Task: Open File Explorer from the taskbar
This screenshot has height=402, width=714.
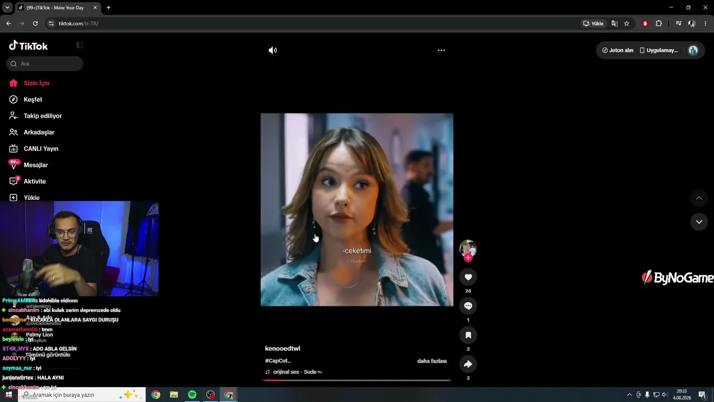Action: [174, 395]
